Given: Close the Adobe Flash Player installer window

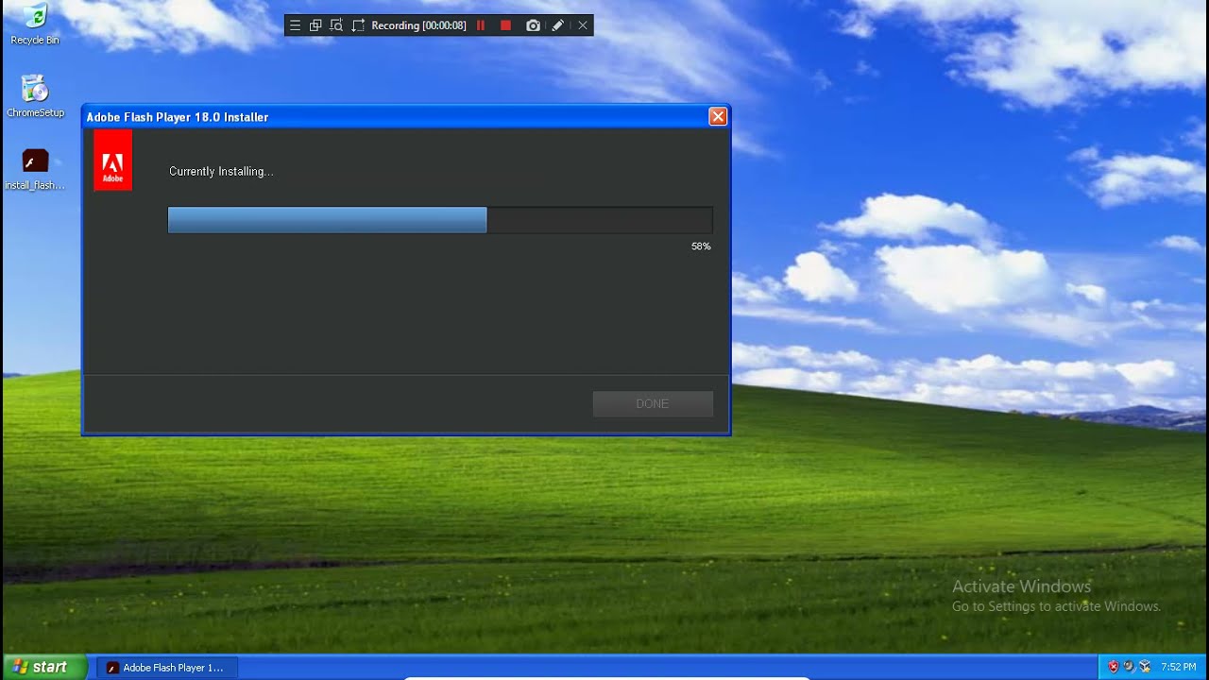Looking at the screenshot, I should point(718,116).
